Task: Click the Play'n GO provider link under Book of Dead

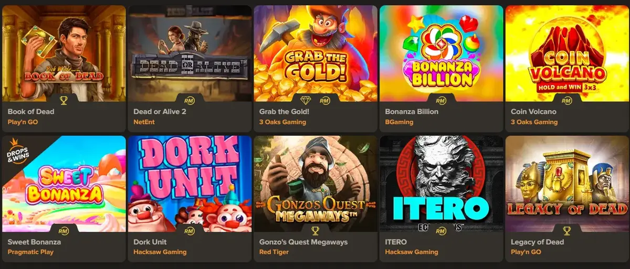Action: 23,122
